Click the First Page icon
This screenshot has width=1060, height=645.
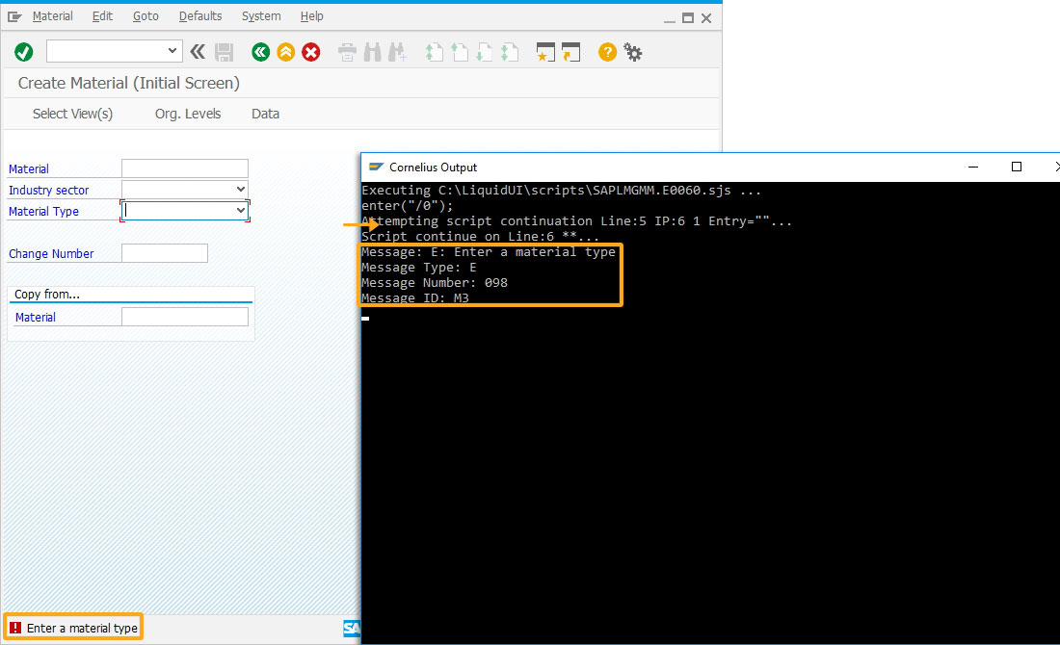(x=434, y=52)
